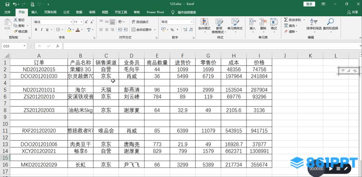Image resolution: width=362 pixels, height=177 pixels.
Task: Click the insert function fx icon
Action: [x=57, y=46]
